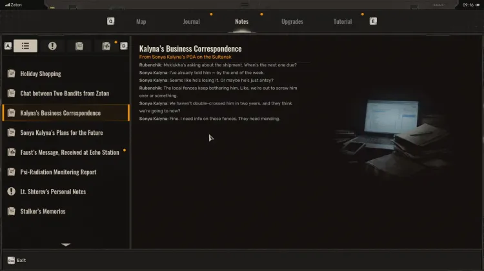The width and height of the screenshot is (484, 271).
Task: Open the Stalker's Memories note
Action: (66, 212)
